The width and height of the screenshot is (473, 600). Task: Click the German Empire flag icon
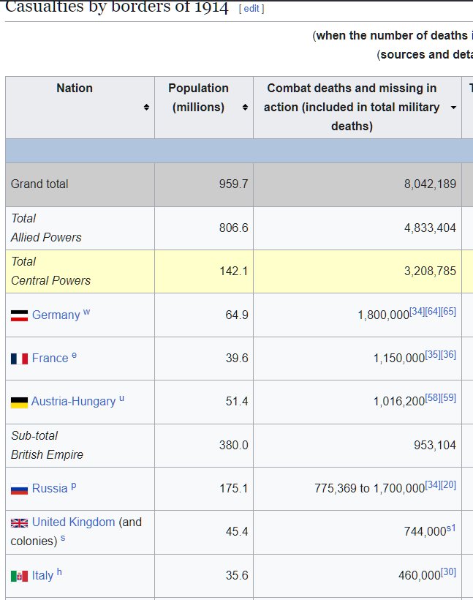[x=19, y=315]
